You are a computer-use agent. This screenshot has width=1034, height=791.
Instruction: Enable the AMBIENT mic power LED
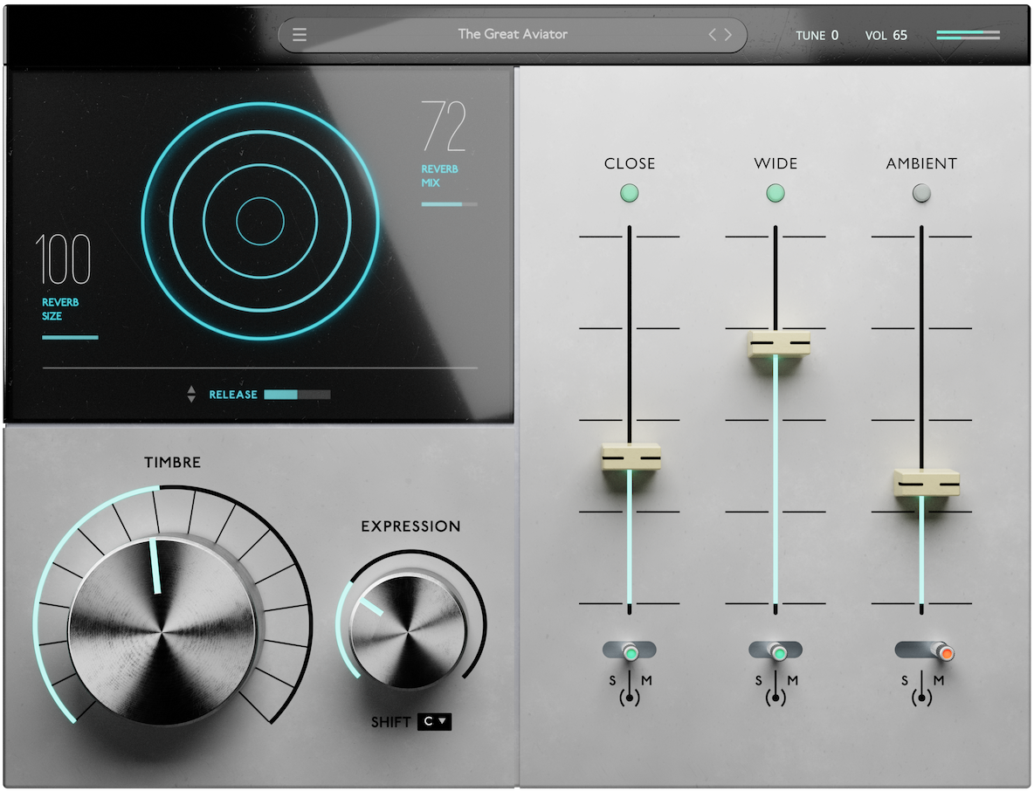(x=921, y=193)
